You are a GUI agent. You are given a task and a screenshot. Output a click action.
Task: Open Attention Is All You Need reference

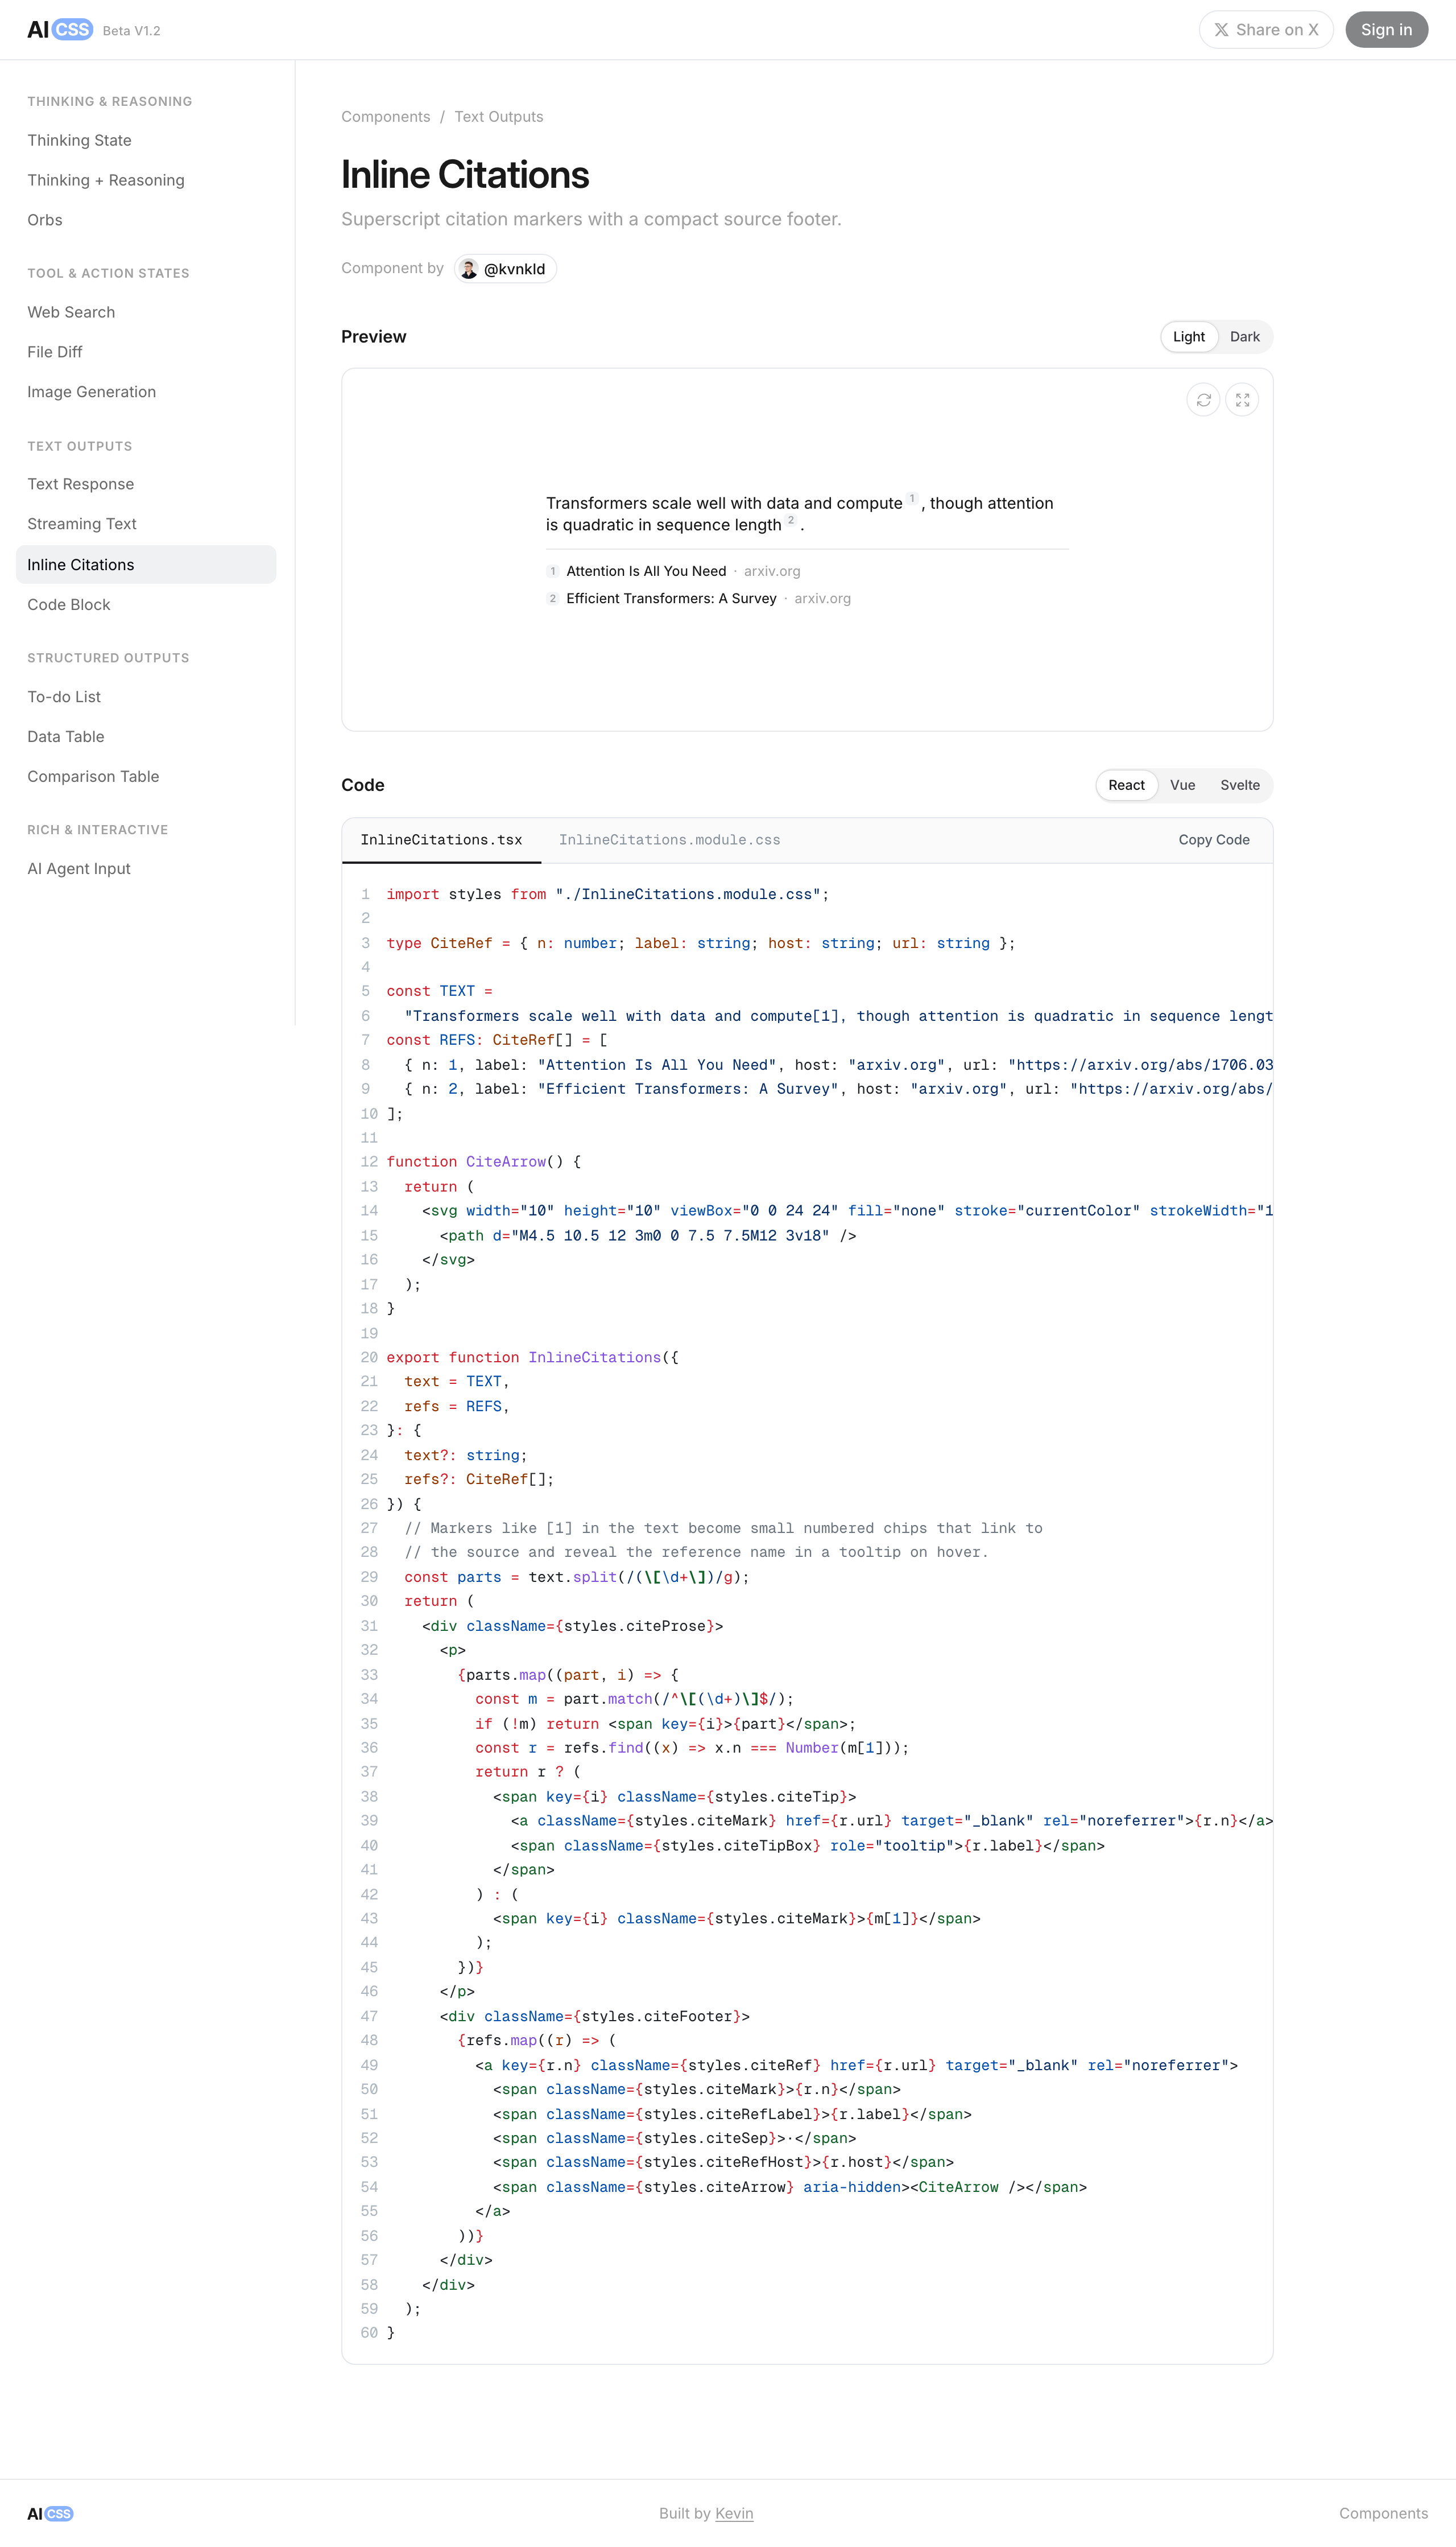click(673, 571)
